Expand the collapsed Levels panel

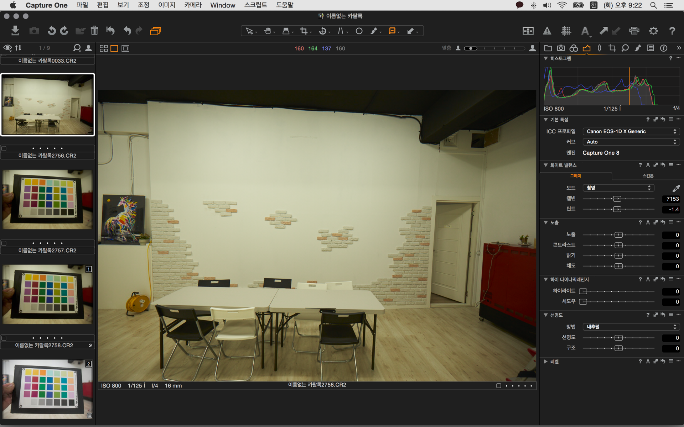pos(545,362)
